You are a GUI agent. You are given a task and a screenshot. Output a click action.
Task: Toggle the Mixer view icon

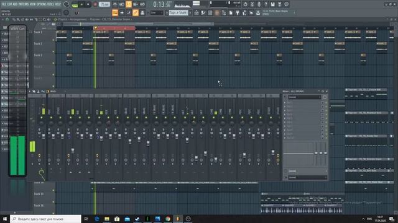[217, 12]
